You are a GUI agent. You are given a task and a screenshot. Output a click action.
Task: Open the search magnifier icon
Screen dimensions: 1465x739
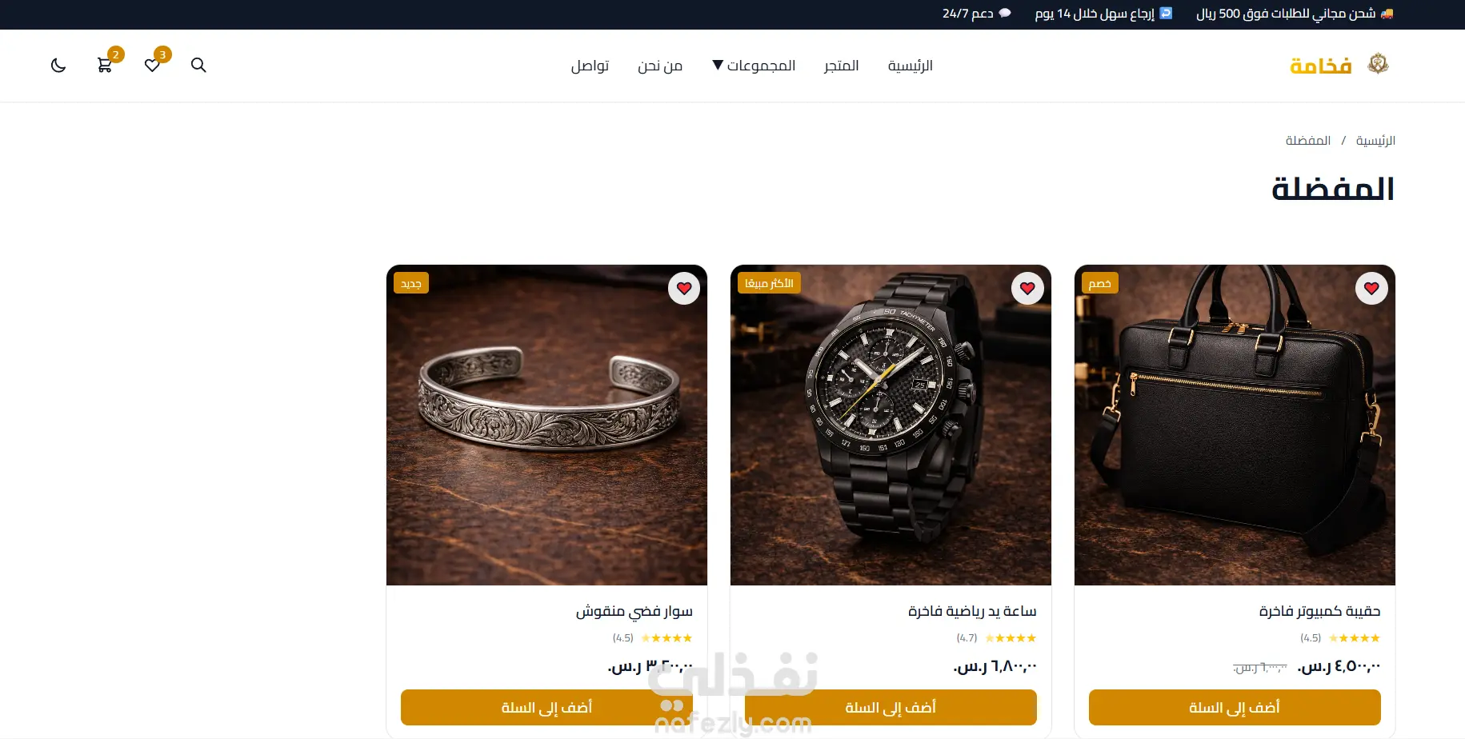point(198,66)
